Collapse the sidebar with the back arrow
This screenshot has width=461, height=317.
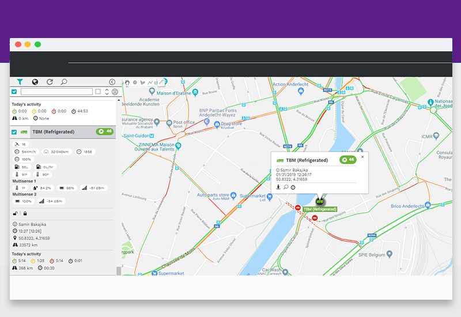click(112, 82)
